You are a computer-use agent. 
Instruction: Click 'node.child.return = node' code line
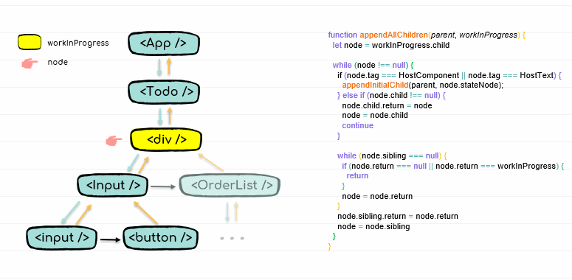click(x=387, y=105)
